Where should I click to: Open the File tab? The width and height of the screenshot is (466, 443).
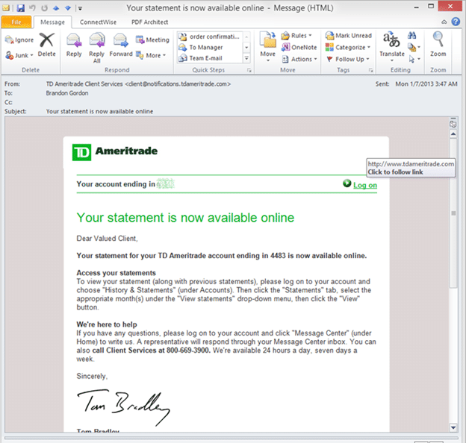[16, 22]
